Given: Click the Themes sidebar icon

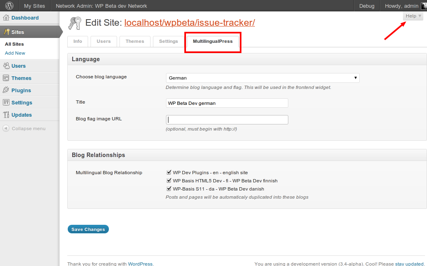Looking at the screenshot, I should pos(6,78).
